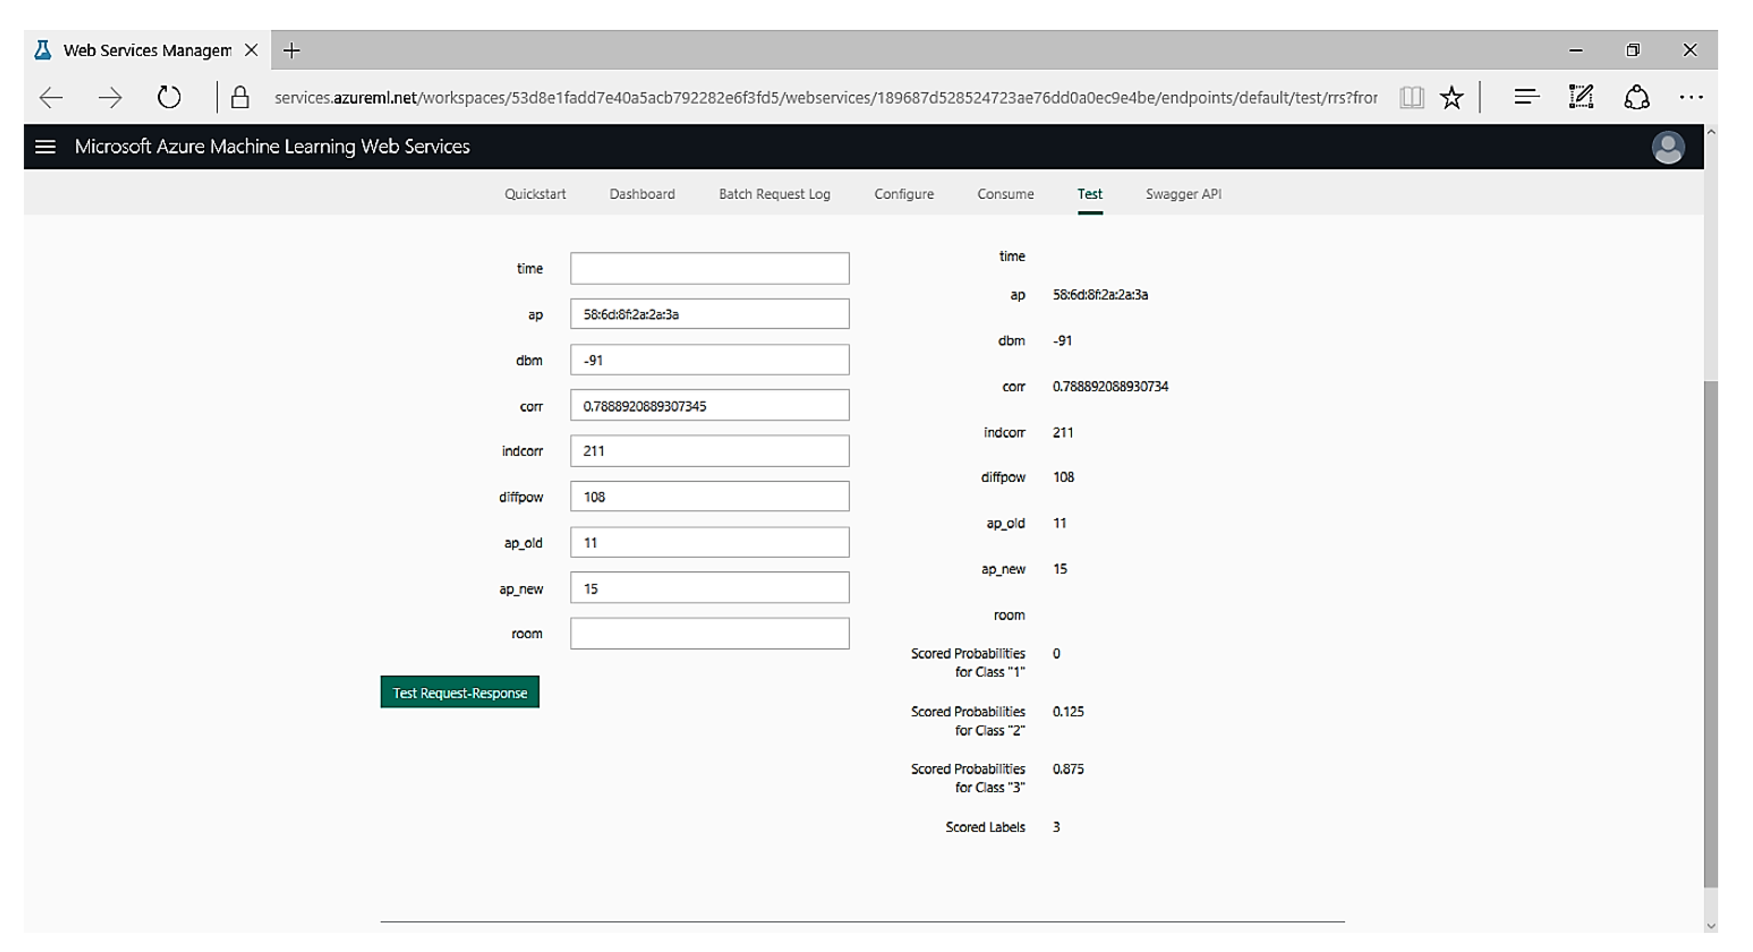Click the diffpow input field
The height and width of the screenshot is (952, 1753).
[710, 496]
